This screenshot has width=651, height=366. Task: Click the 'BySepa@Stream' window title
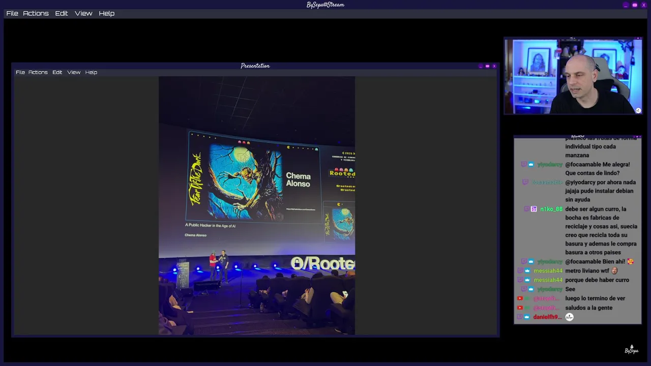click(325, 5)
